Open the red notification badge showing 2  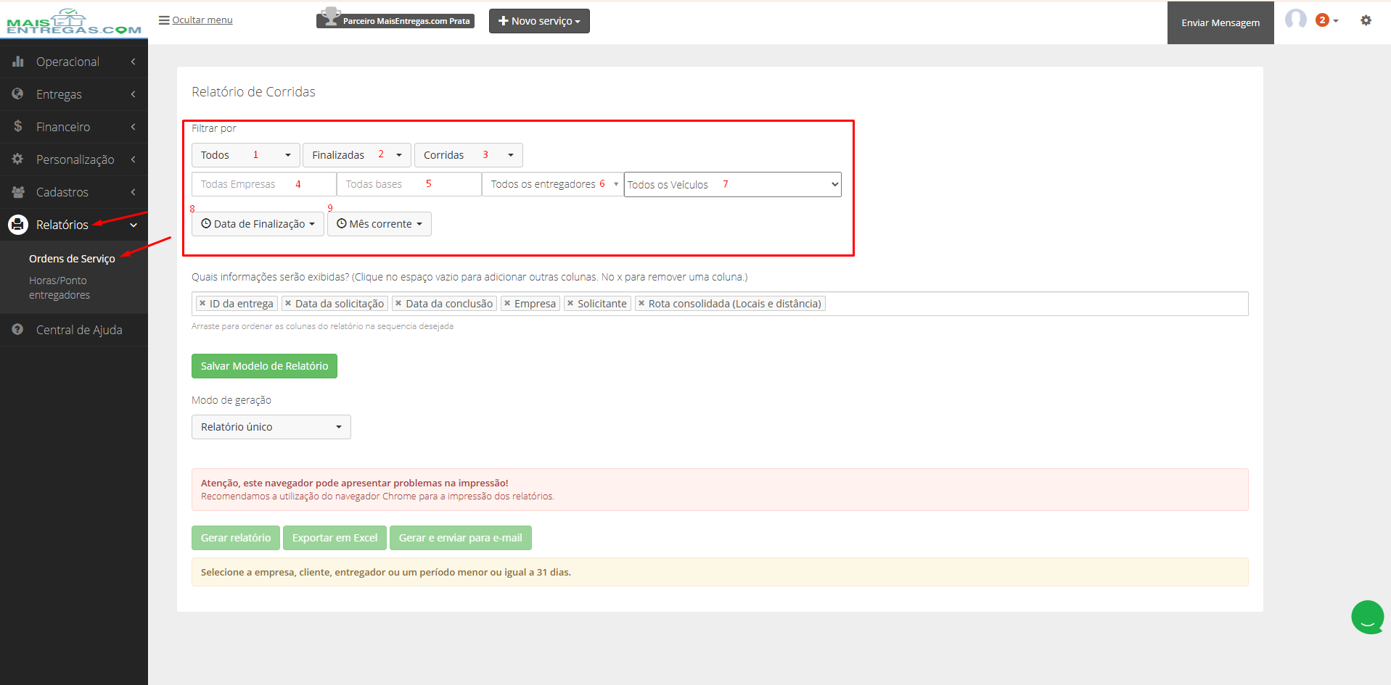click(1322, 20)
